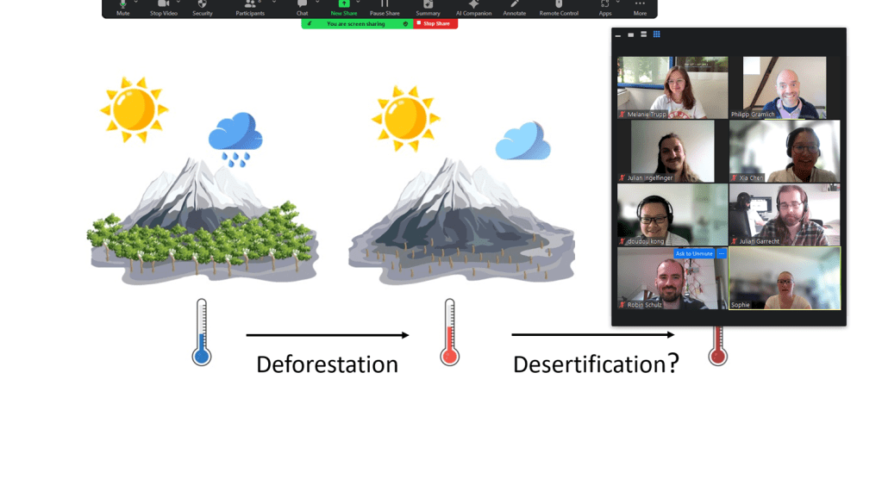Click the red Stop Share button
The image size is (882, 491).
(x=435, y=24)
